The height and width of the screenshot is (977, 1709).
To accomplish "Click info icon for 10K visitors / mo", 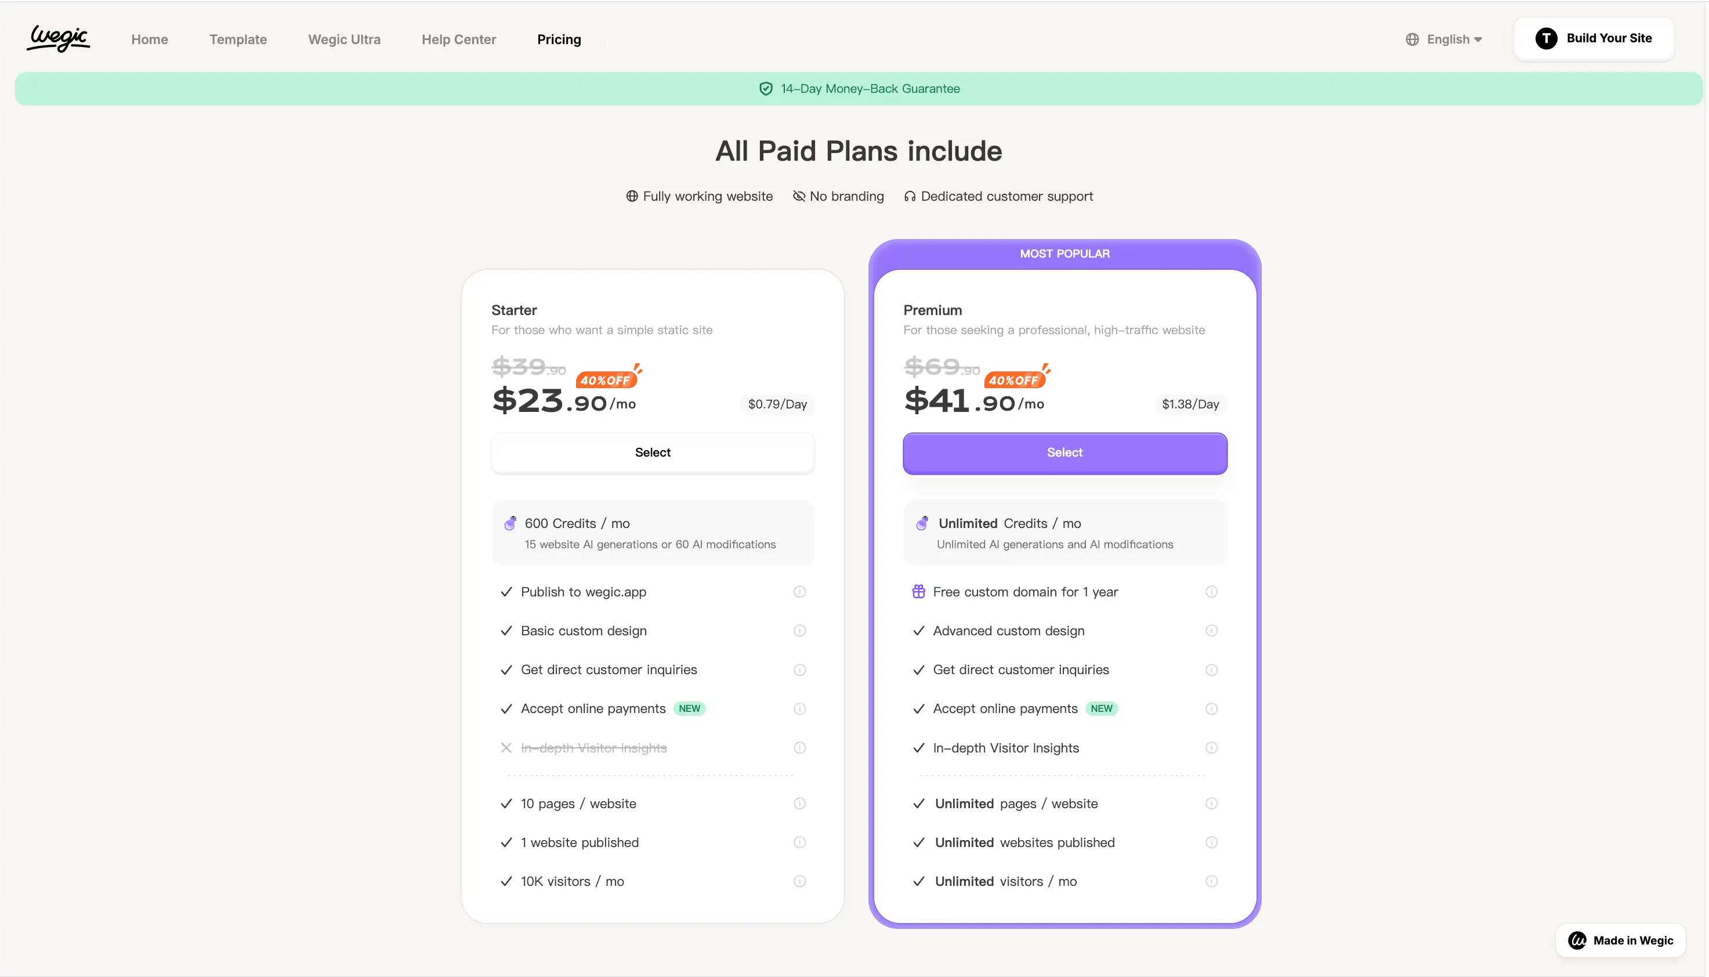I will click(799, 882).
